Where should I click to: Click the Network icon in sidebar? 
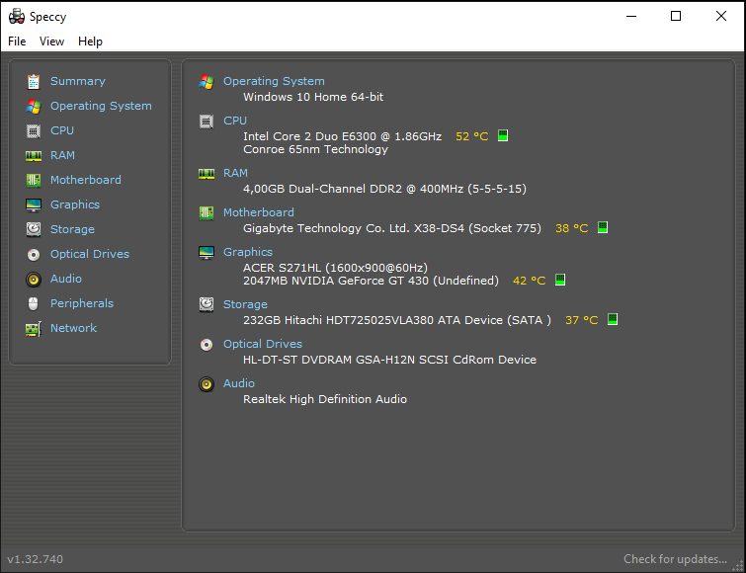[x=34, y=328]
